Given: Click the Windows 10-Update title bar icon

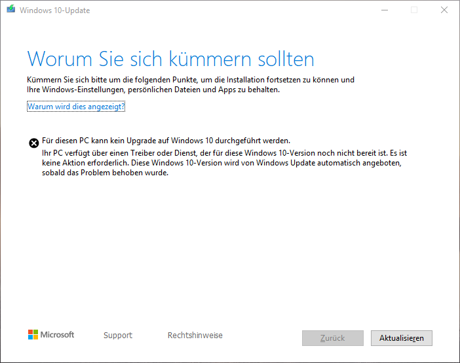Looking at the screenshot, I should (x=11, y=9).
